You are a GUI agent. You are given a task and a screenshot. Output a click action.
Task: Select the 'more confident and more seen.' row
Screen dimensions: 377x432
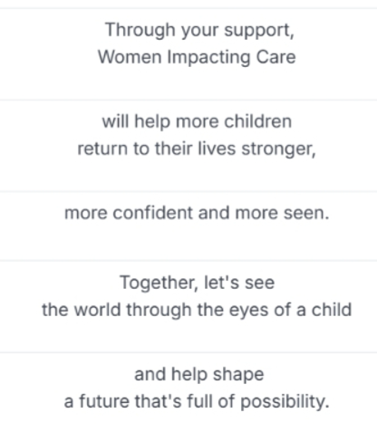[188, 226]
